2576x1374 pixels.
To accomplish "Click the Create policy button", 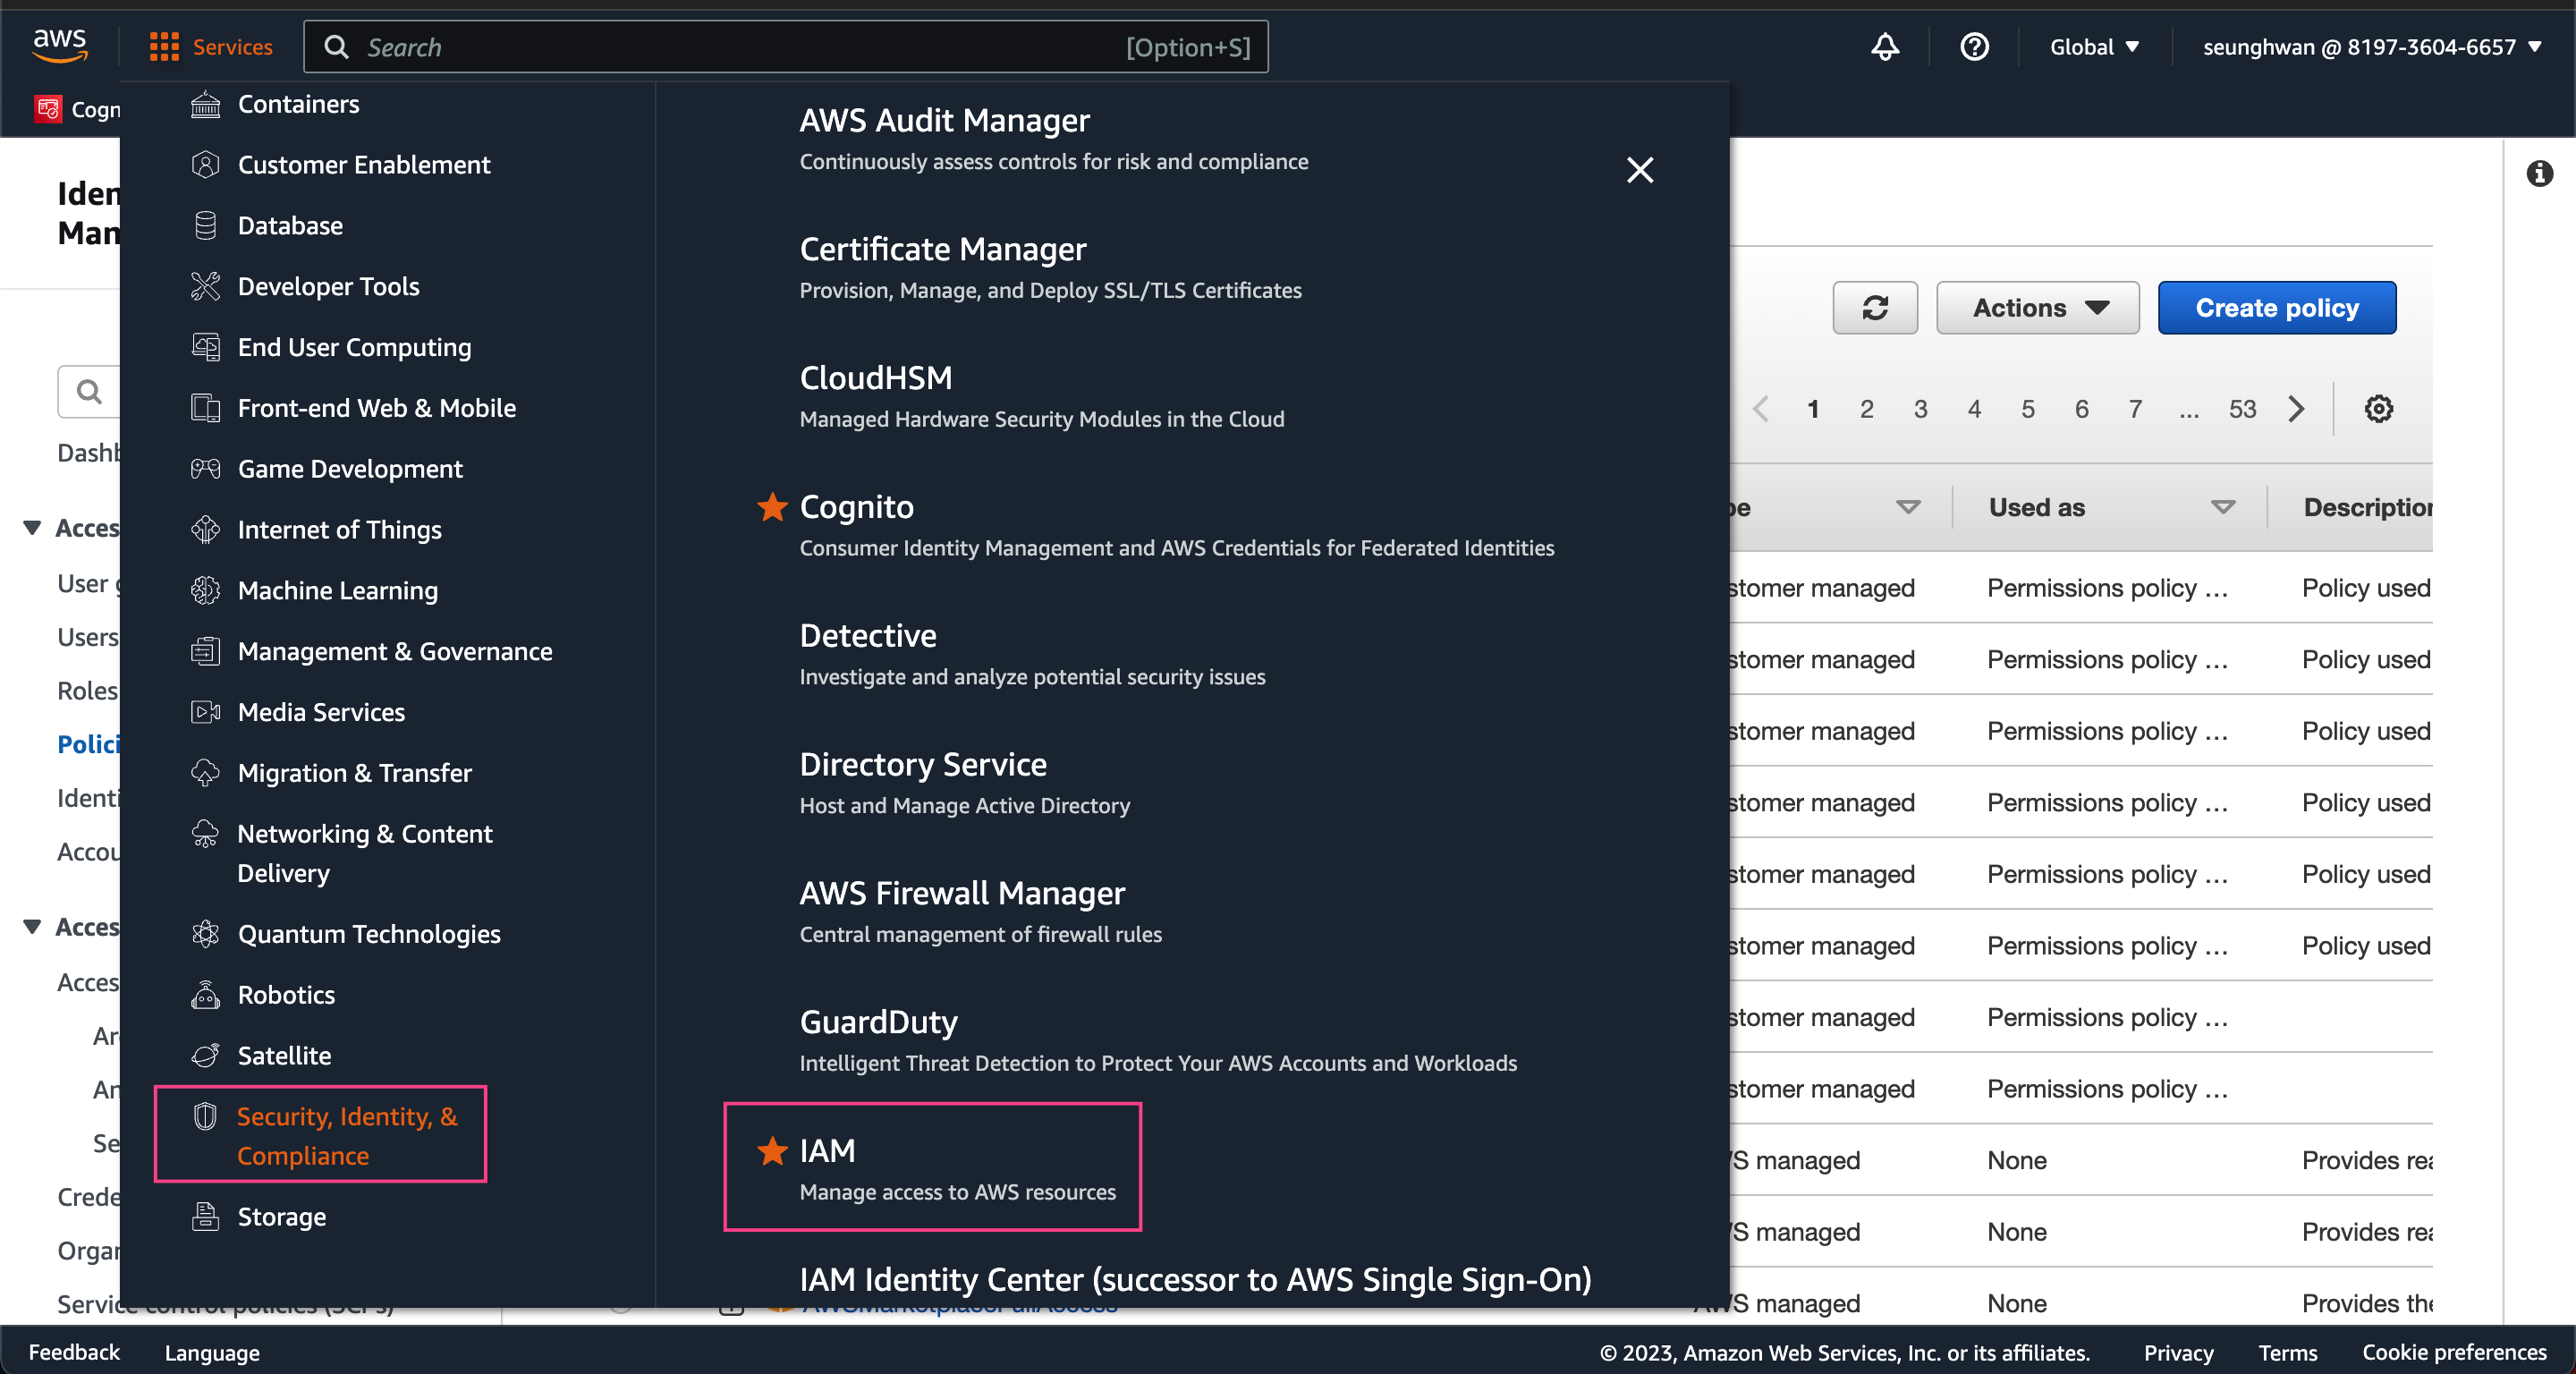I will tap(2276, 308).
